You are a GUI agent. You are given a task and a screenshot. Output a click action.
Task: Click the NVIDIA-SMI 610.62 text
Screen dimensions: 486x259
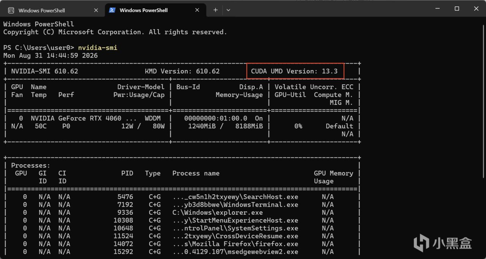pos(44,71)
